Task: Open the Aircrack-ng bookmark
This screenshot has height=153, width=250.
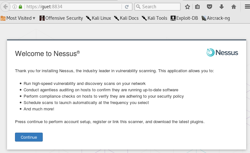Action: [216, 18]
